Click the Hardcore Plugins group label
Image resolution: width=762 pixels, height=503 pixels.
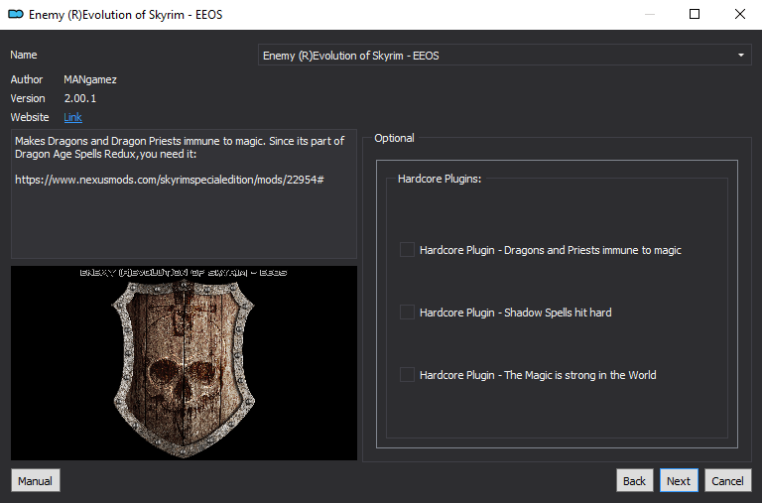(x=440, y=179)
